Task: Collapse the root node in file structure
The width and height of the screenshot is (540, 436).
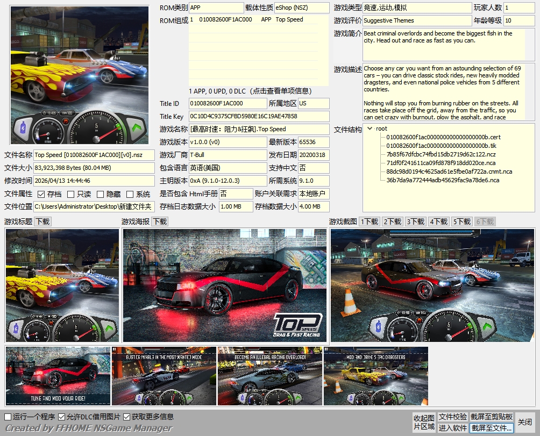Action: [x=370, y=128]
